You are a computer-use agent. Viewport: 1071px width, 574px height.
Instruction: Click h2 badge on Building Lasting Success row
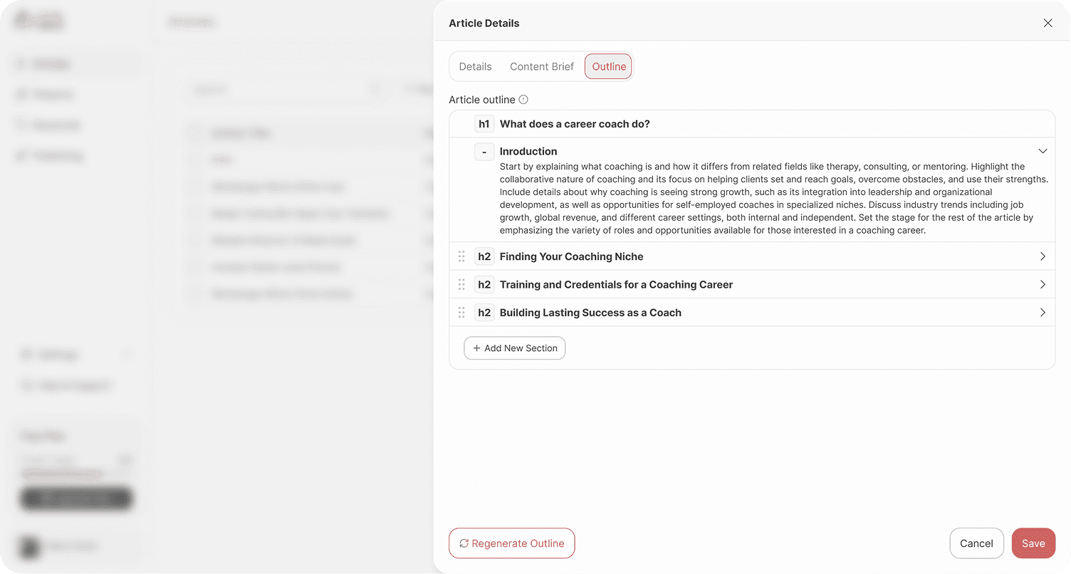click(x=484, y=313)
